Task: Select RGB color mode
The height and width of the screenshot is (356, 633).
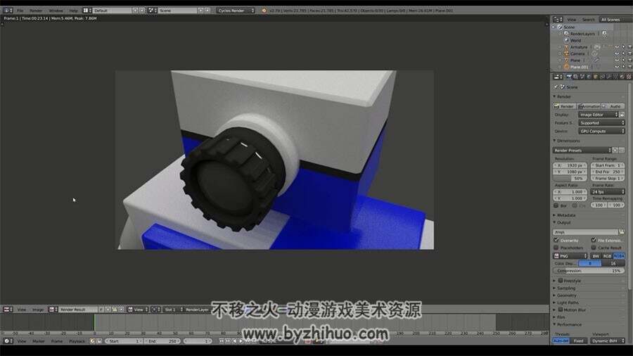Action: click(x=607, y=256)
